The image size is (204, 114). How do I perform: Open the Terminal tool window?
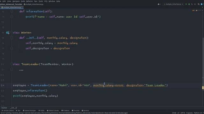(76, 111)
